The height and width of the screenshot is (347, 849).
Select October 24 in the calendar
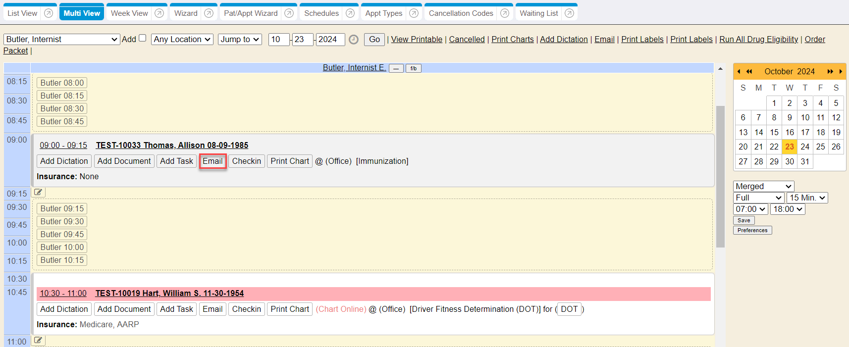[805, 147]
